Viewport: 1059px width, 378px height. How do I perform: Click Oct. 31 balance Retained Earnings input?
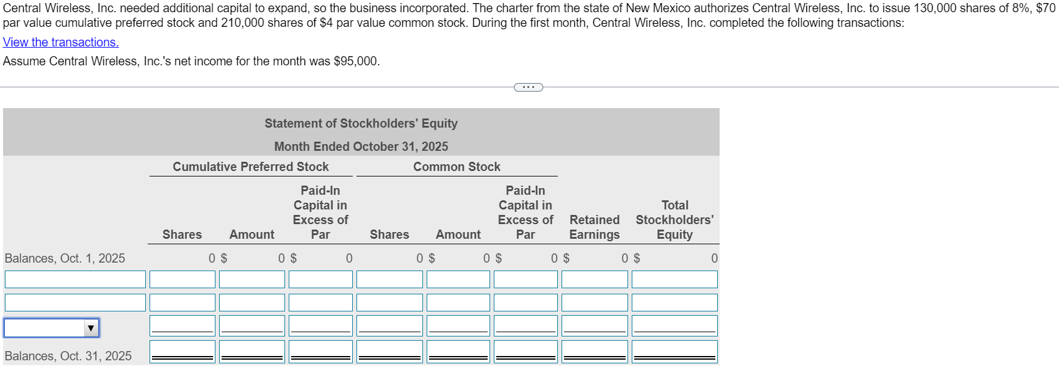(x=595, y=352)
